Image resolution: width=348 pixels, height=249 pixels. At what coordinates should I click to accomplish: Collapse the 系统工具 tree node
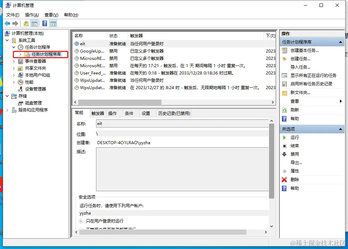pyautogui.click(x=7, y=40)
